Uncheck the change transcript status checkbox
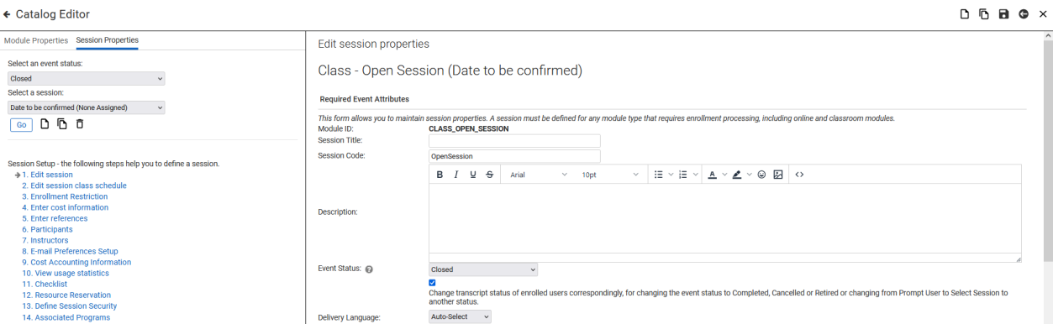This screenshot has height=324, width=1053. 433,283
